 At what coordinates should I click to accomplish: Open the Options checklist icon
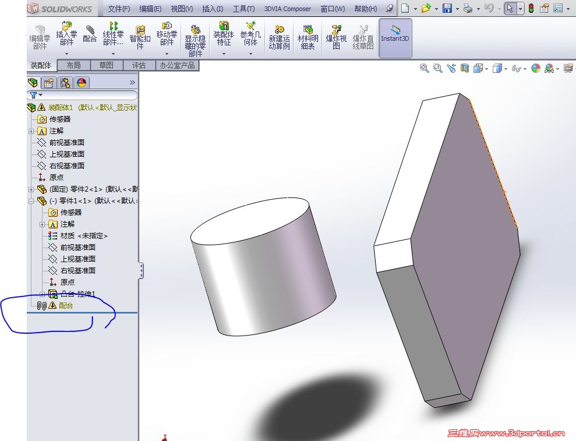(x=558, y=8)
